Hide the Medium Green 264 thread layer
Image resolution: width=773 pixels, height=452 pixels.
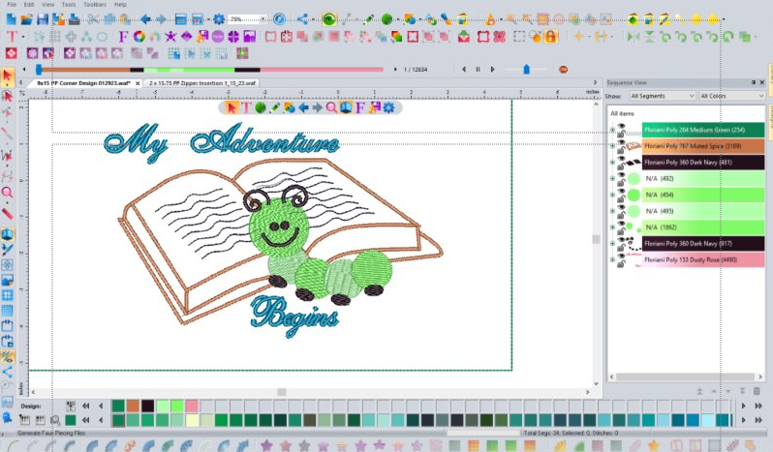[x=620, y=130]
